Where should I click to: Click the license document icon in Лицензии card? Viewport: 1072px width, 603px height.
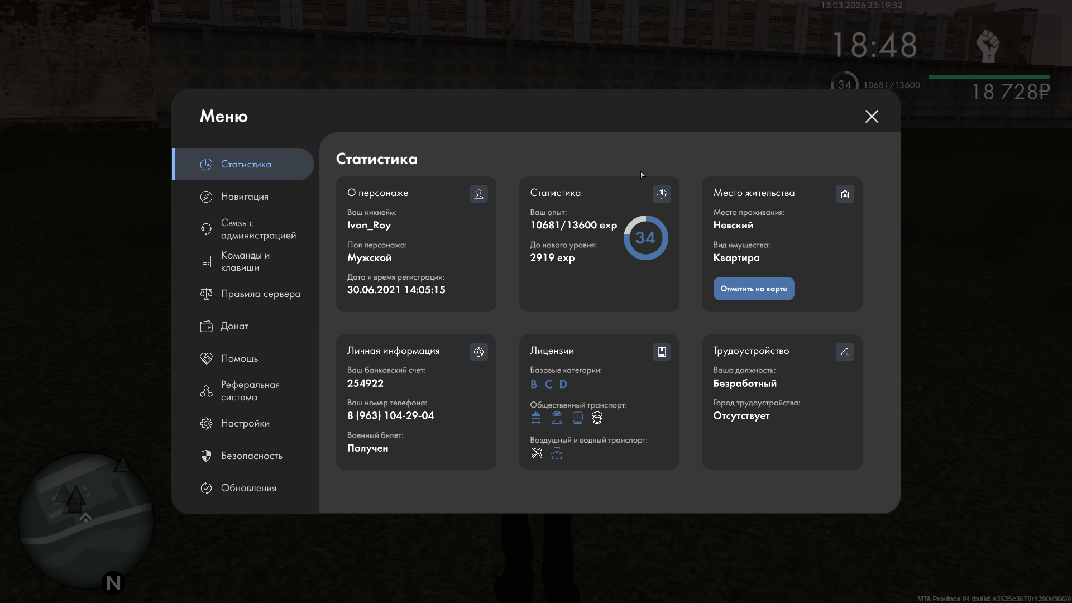(x=662, y=352)
